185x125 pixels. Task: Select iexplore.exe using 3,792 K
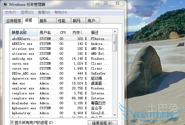click(61, 93)
